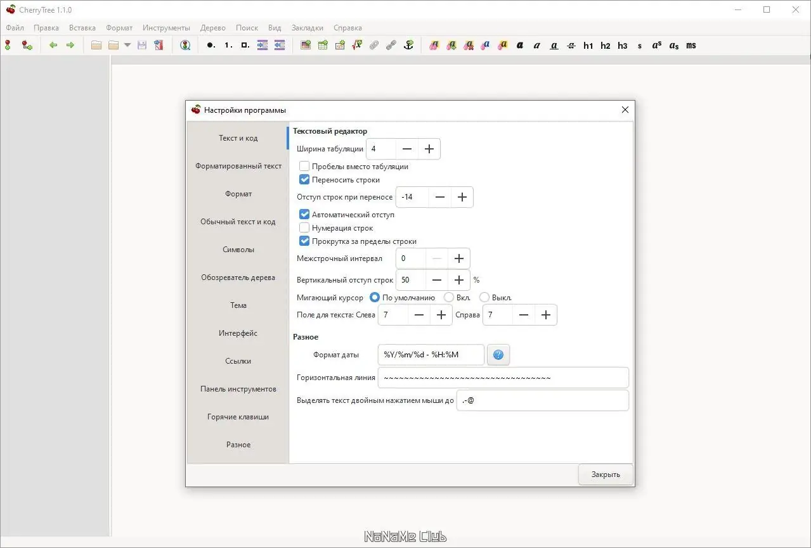
Task: Select 'По умолчанию' blinking cursor radio
Action: coord(375,297)
